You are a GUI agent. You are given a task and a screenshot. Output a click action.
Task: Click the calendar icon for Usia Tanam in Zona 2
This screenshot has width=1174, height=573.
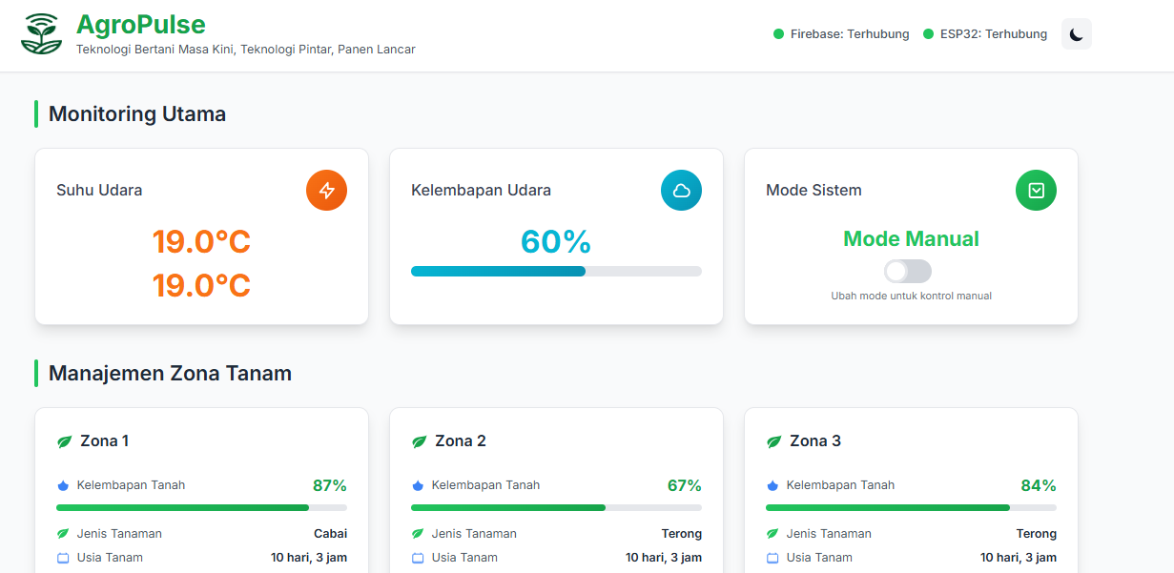418,558
